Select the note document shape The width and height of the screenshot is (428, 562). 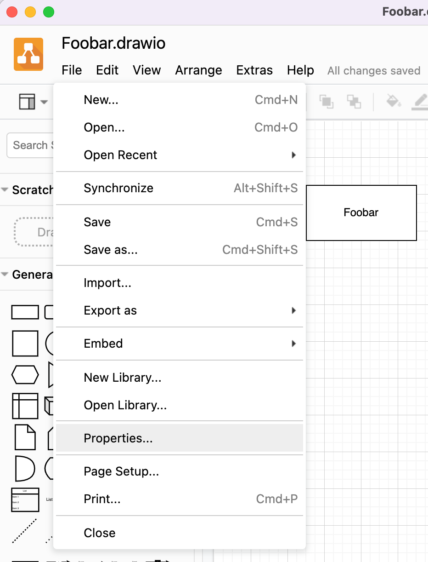click(x=25, y=437)
